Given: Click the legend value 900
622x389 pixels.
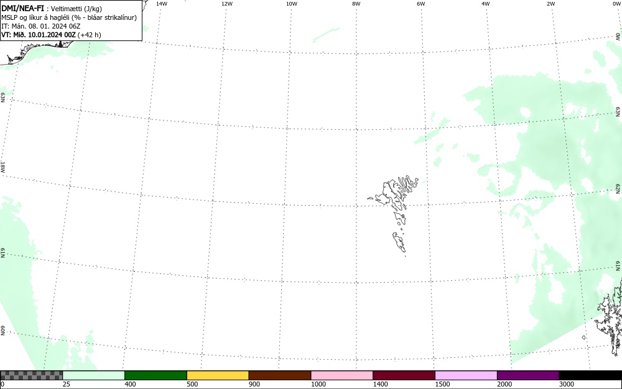Looking at the screenshot, I should coord(254,384).
